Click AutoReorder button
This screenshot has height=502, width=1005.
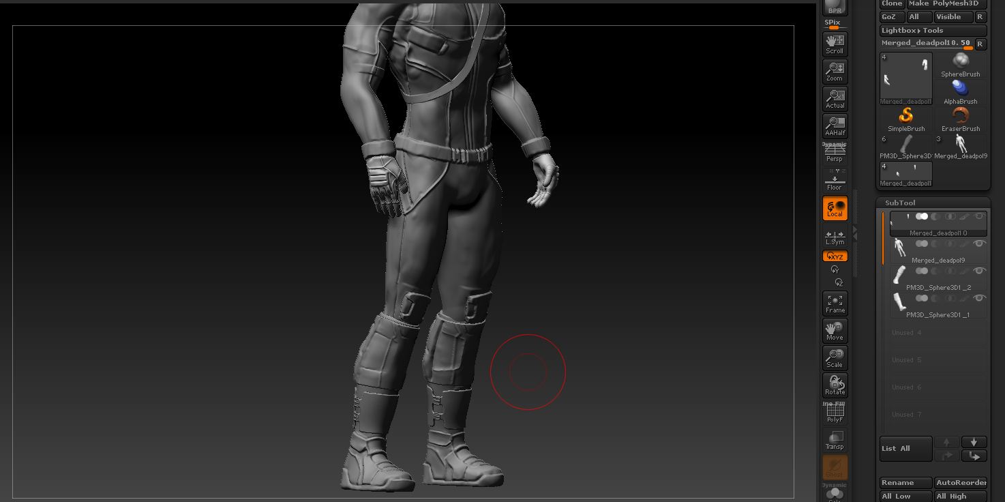tap(961, 483)
